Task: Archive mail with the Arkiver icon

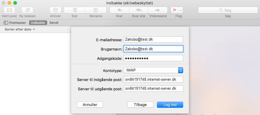Action: tap(55, 10)
